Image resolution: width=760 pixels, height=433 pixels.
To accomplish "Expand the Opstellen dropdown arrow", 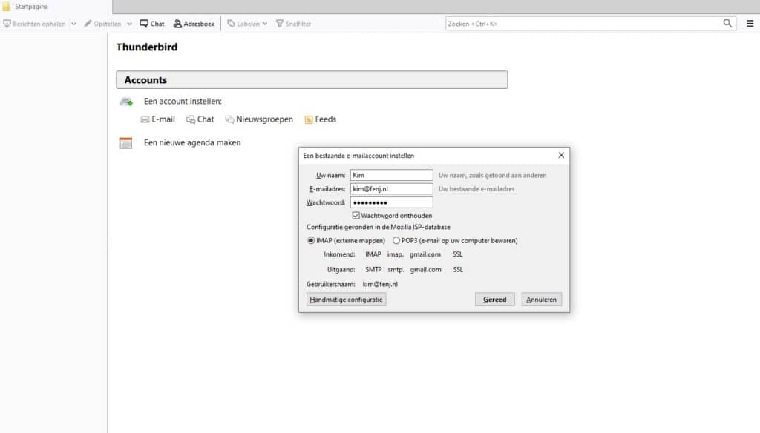I will pos(129,24).
